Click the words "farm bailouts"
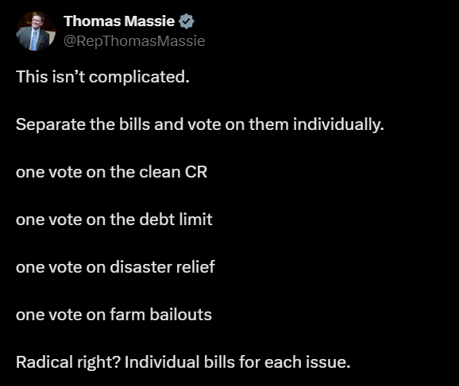 pyautogui.click(x=160, y=315)
